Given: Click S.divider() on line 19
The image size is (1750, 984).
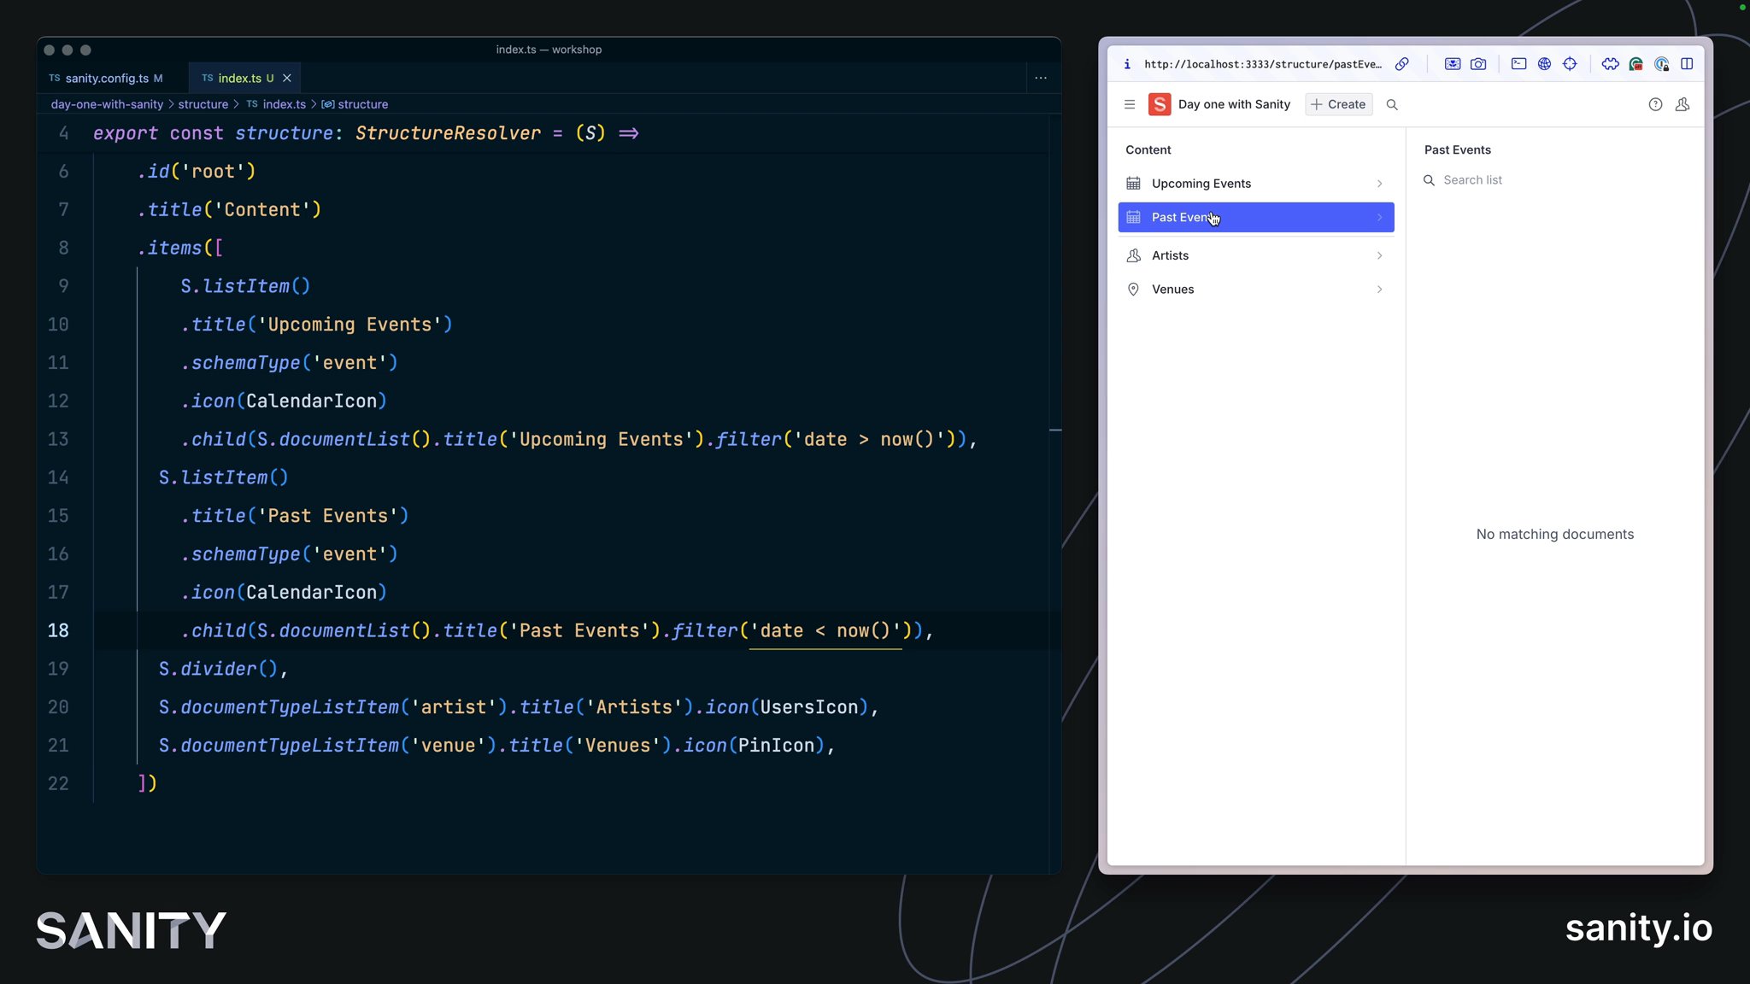Looking at the screenshot, I should (219, 669).
